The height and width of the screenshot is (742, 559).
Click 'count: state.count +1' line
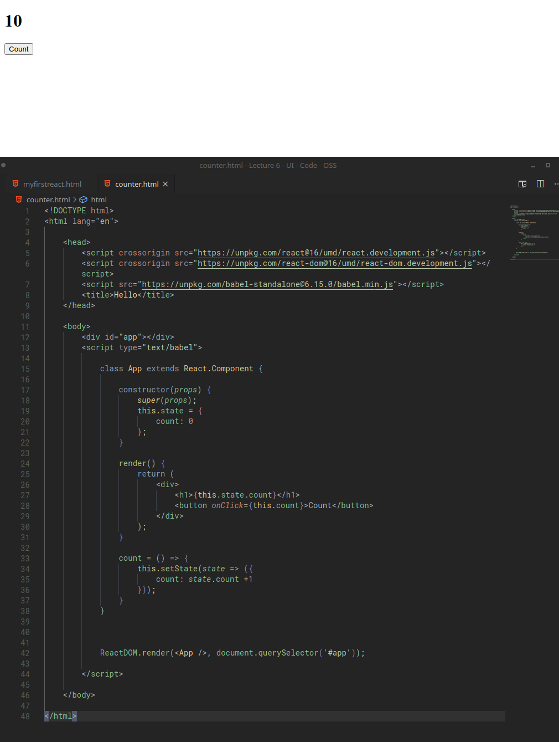click(x=204, y=579)
